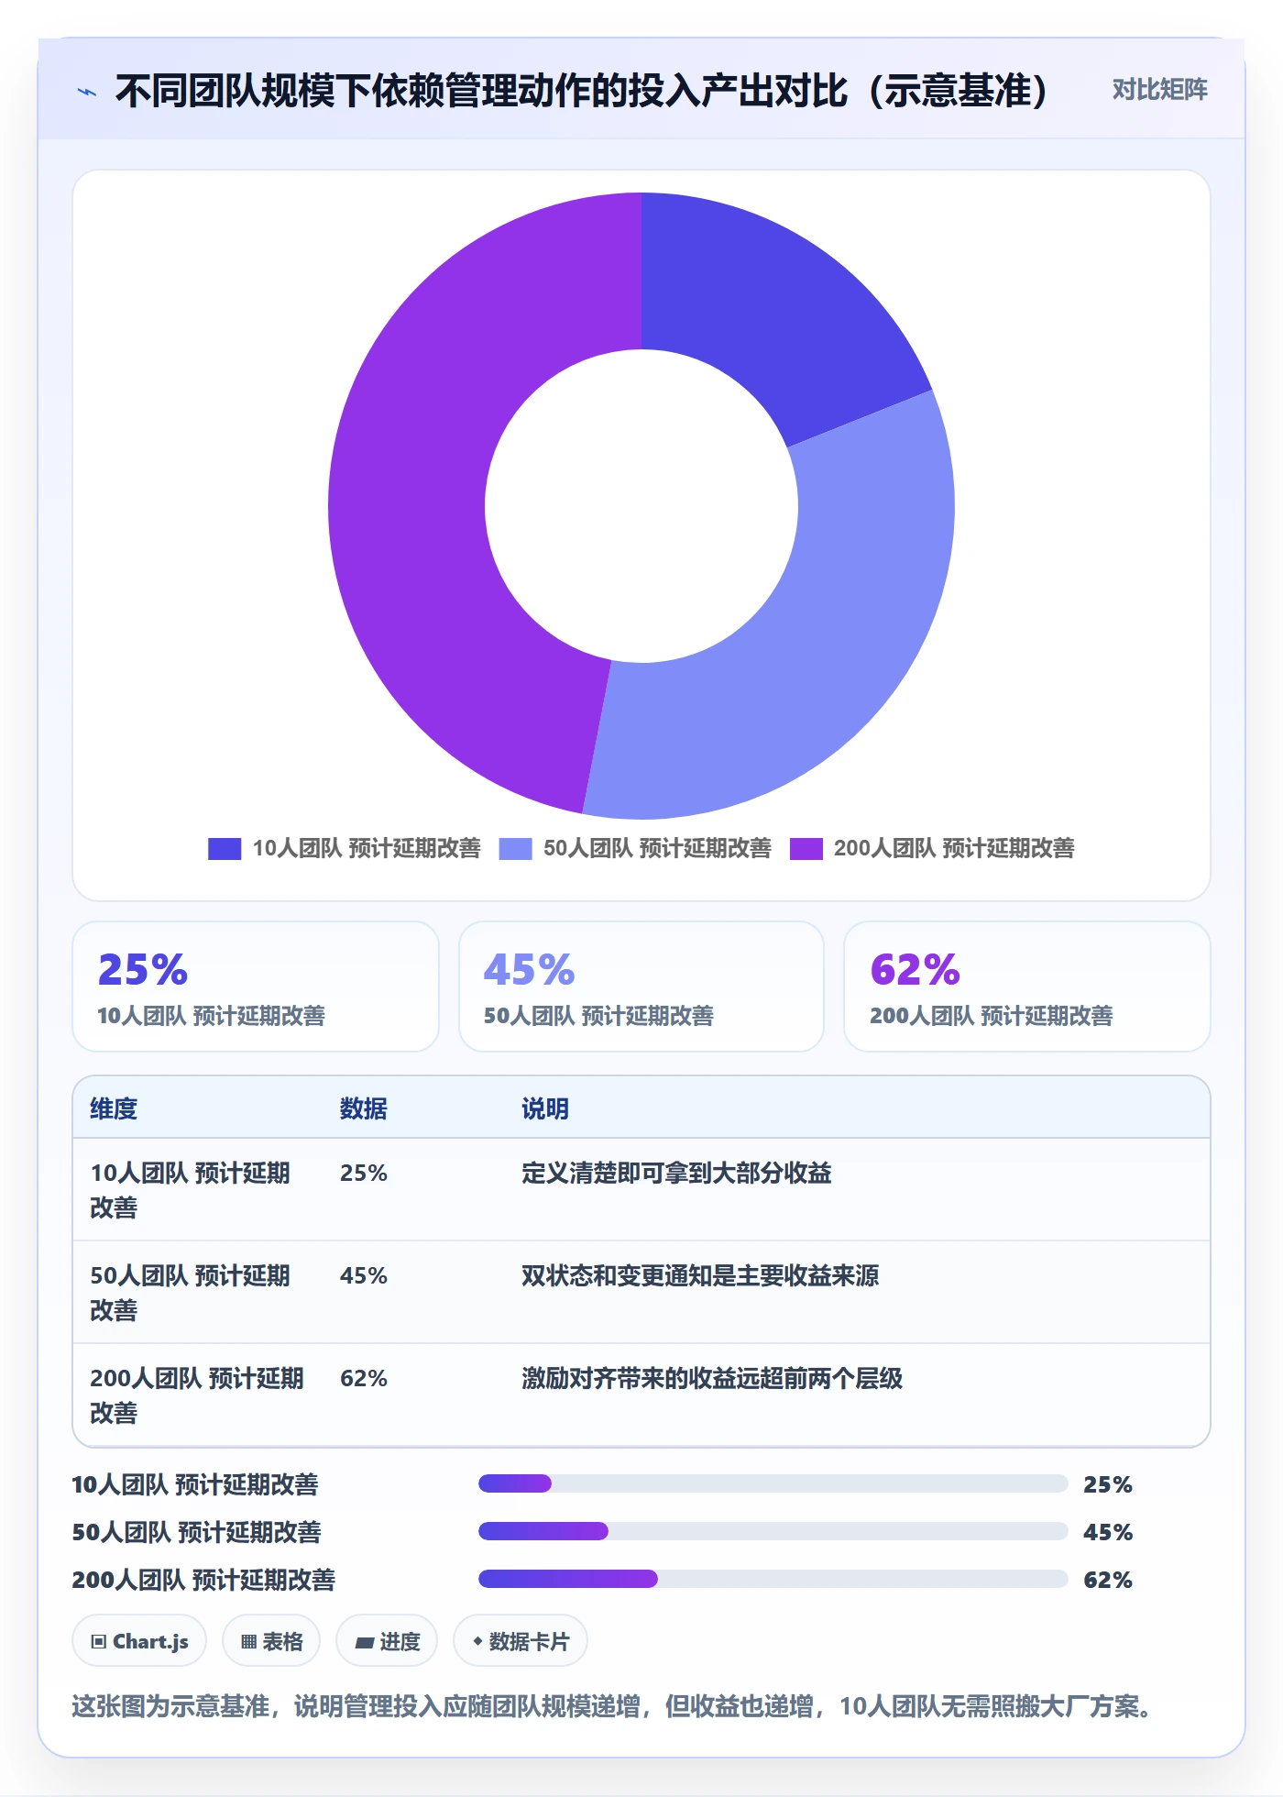
Task: Select the 62% data card
Action: (1027, 987)
